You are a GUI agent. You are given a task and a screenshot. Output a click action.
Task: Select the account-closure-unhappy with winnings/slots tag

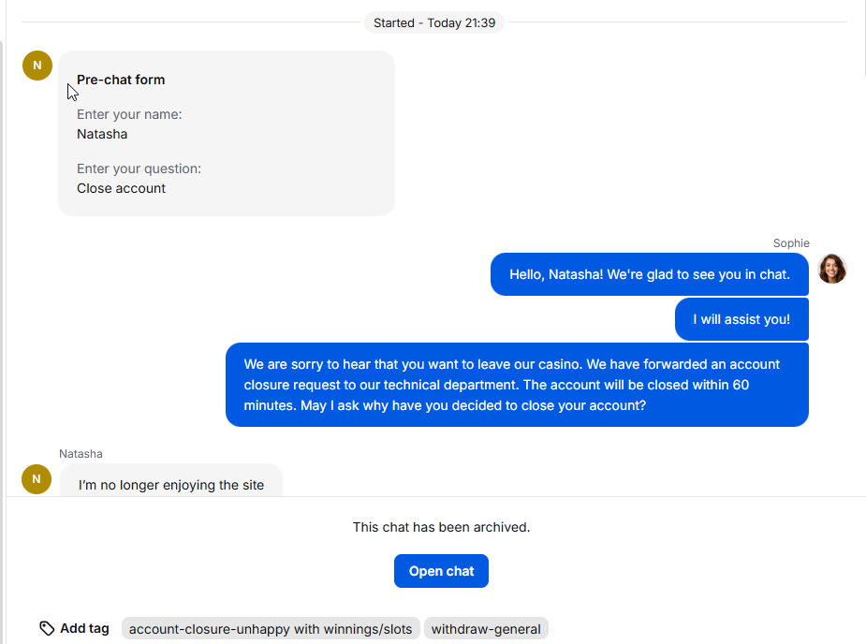pos(271,628)
